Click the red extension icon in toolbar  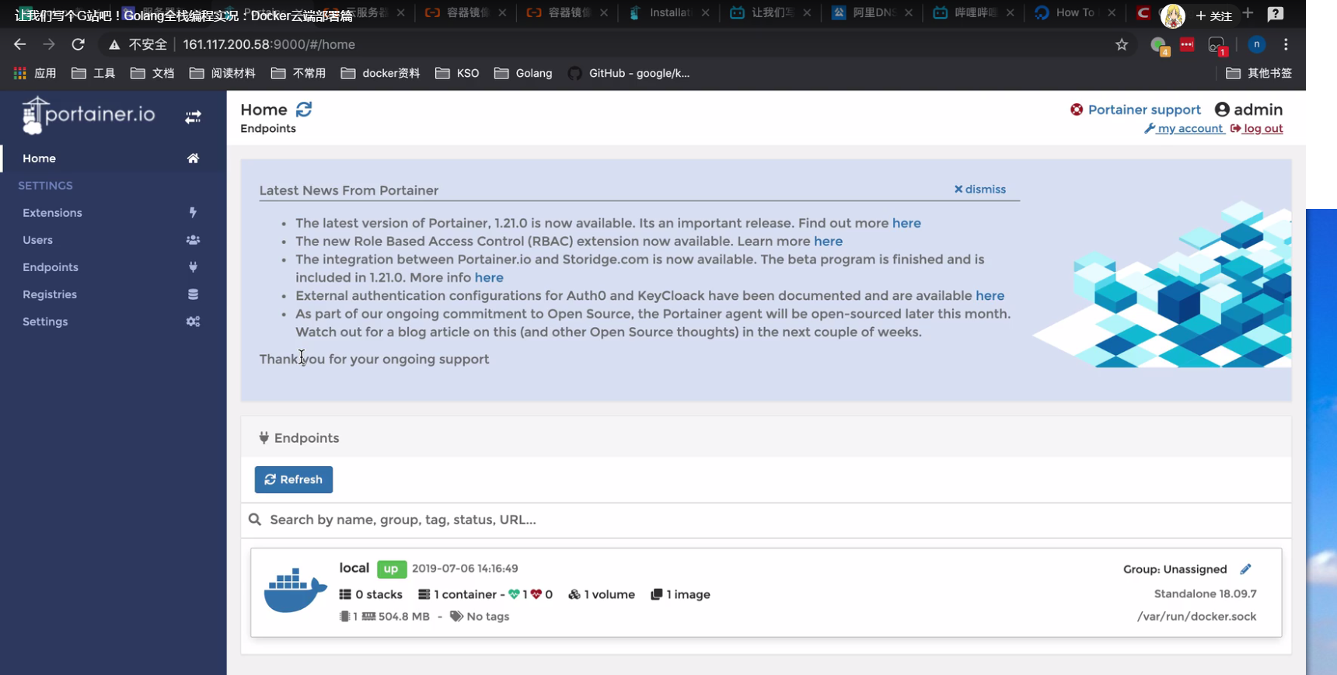[x=1186, y=45]
